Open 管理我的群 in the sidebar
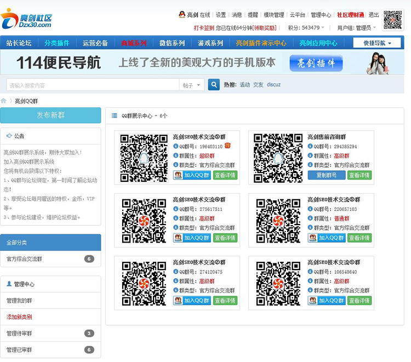Screen dimensions: 411x362 [x=50, y=301]
